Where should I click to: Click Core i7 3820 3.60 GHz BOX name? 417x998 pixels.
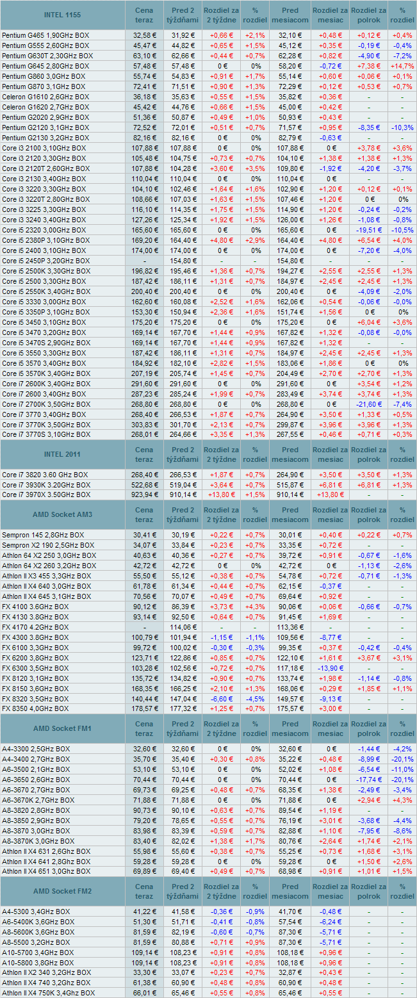click(45, 475)
